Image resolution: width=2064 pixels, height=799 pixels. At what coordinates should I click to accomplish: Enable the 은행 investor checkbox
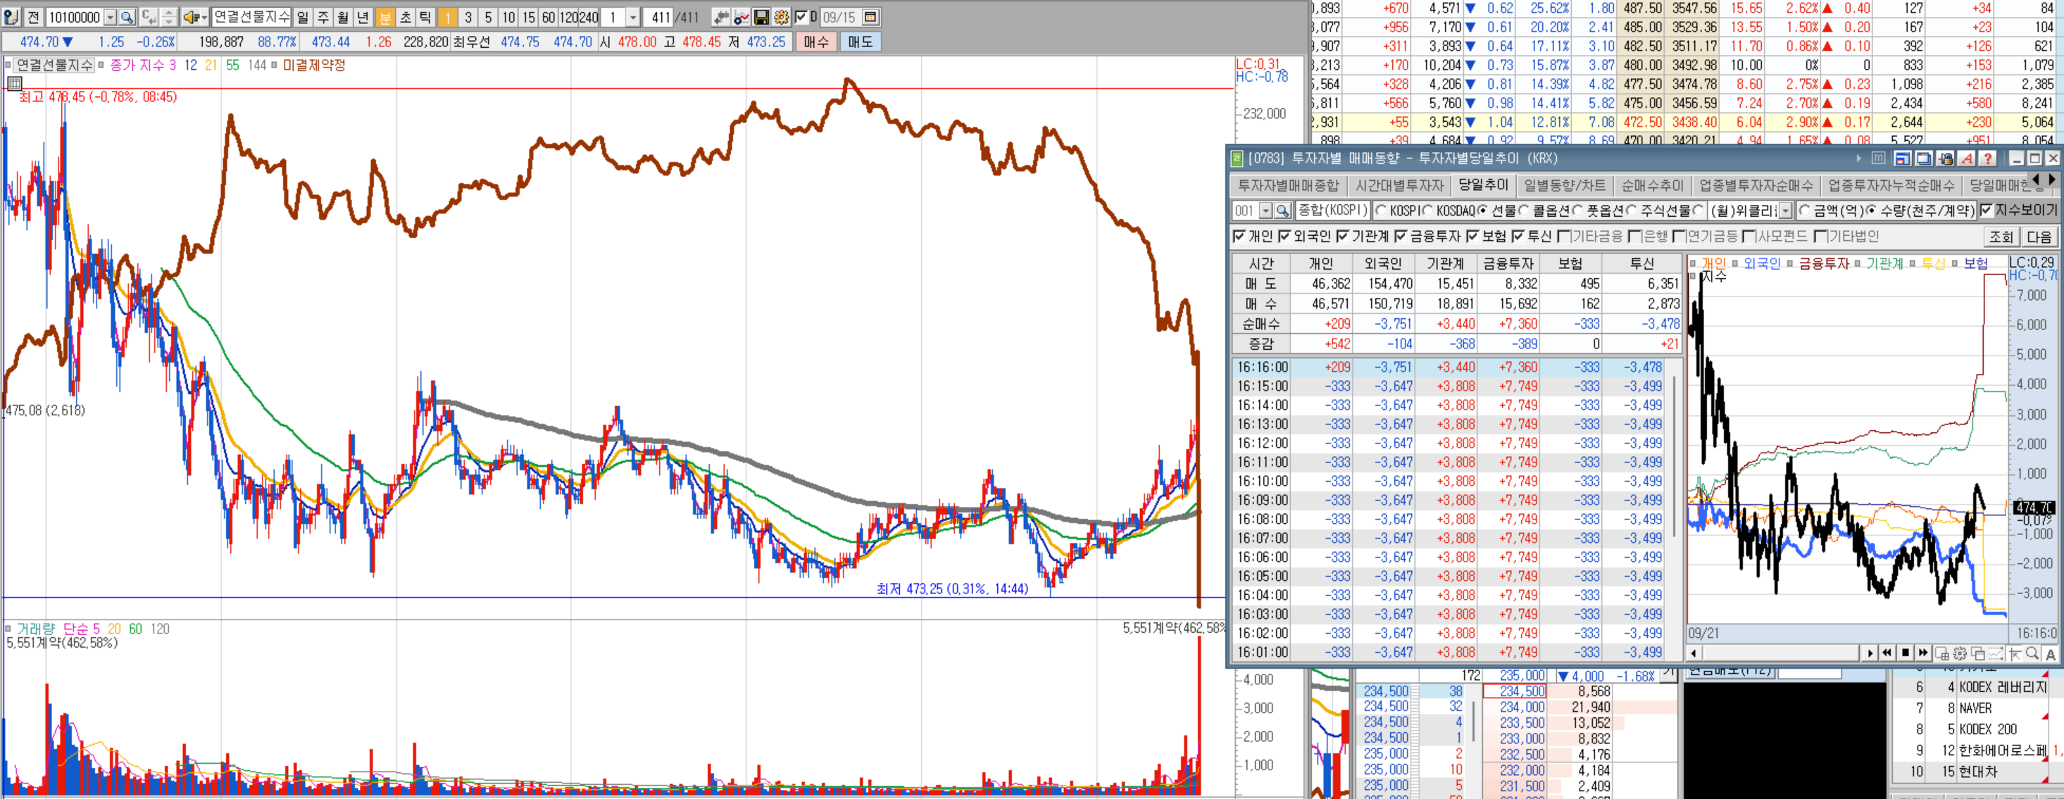[1634, 236]
